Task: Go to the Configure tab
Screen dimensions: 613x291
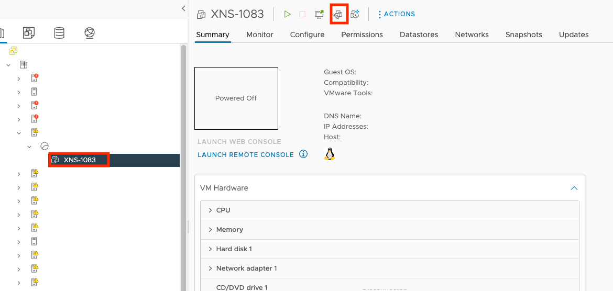Action: (x=307, y=35)
